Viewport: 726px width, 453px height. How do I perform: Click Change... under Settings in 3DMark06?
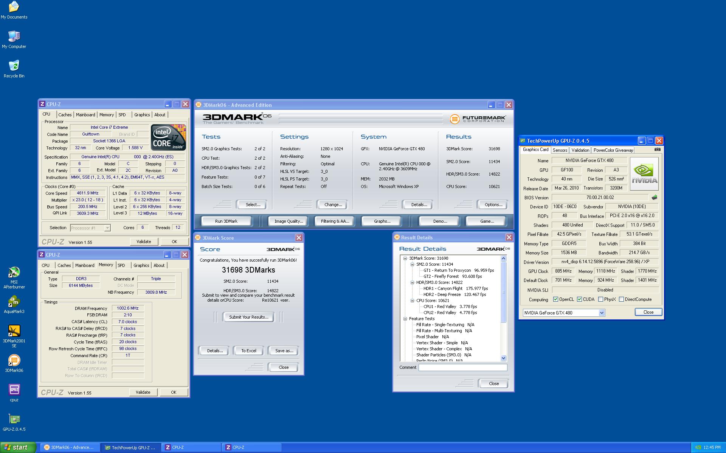click(x=333, y=205)
